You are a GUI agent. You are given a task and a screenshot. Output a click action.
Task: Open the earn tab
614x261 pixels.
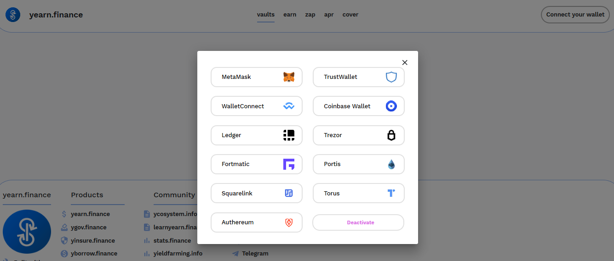tap(290, 15)
